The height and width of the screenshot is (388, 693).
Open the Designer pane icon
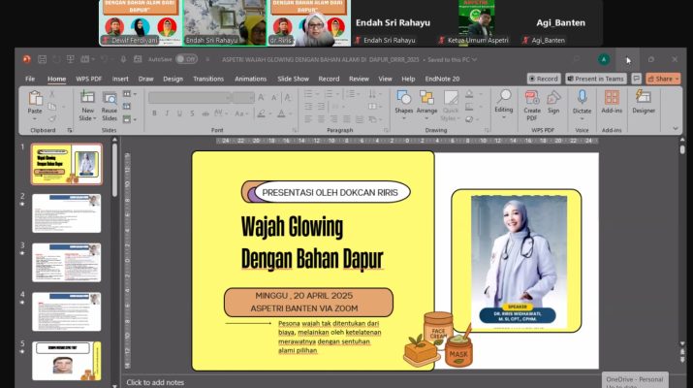click(643, 97)
